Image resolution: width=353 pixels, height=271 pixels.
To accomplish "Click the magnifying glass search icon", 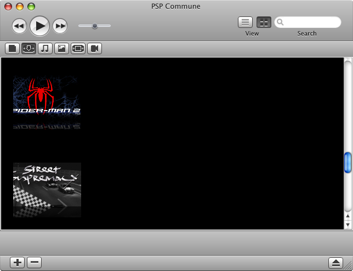I will [x=280, y=22].
